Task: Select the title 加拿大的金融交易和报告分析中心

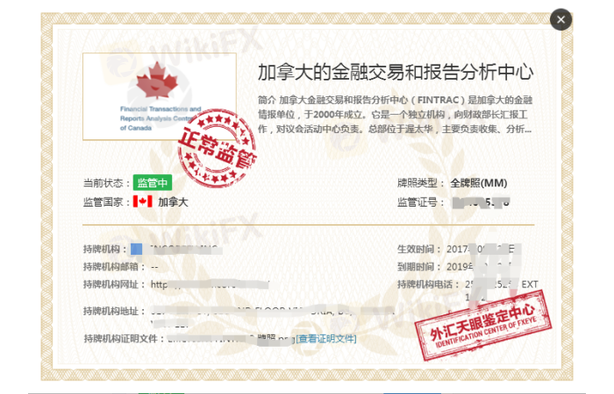Action: click(396, 73)
